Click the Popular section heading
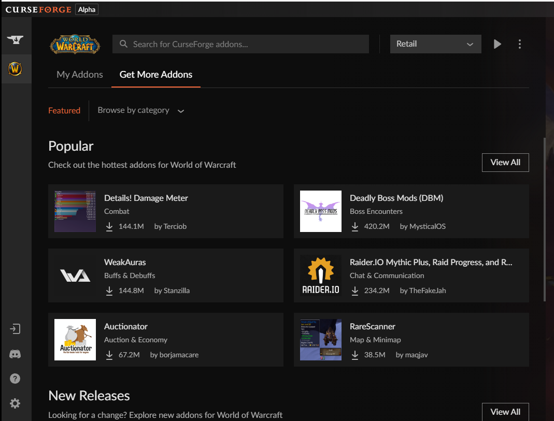The width and height of the screenshot is (554, 421). [70, 146]
